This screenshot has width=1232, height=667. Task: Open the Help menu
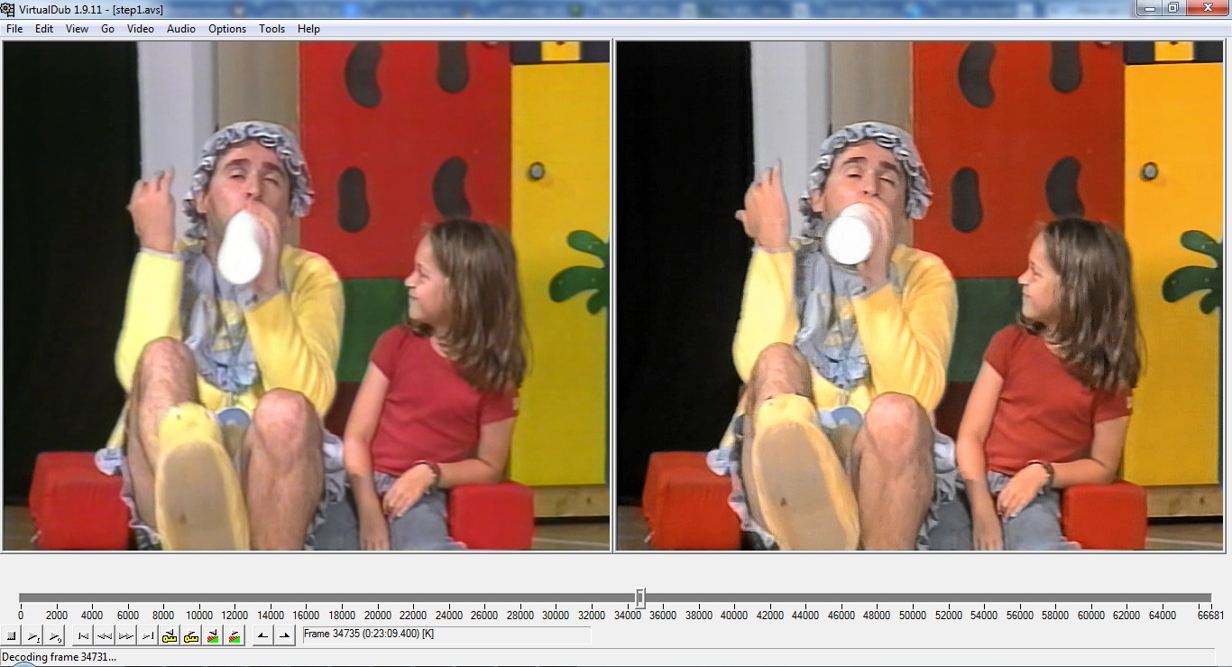coord(308,29)
